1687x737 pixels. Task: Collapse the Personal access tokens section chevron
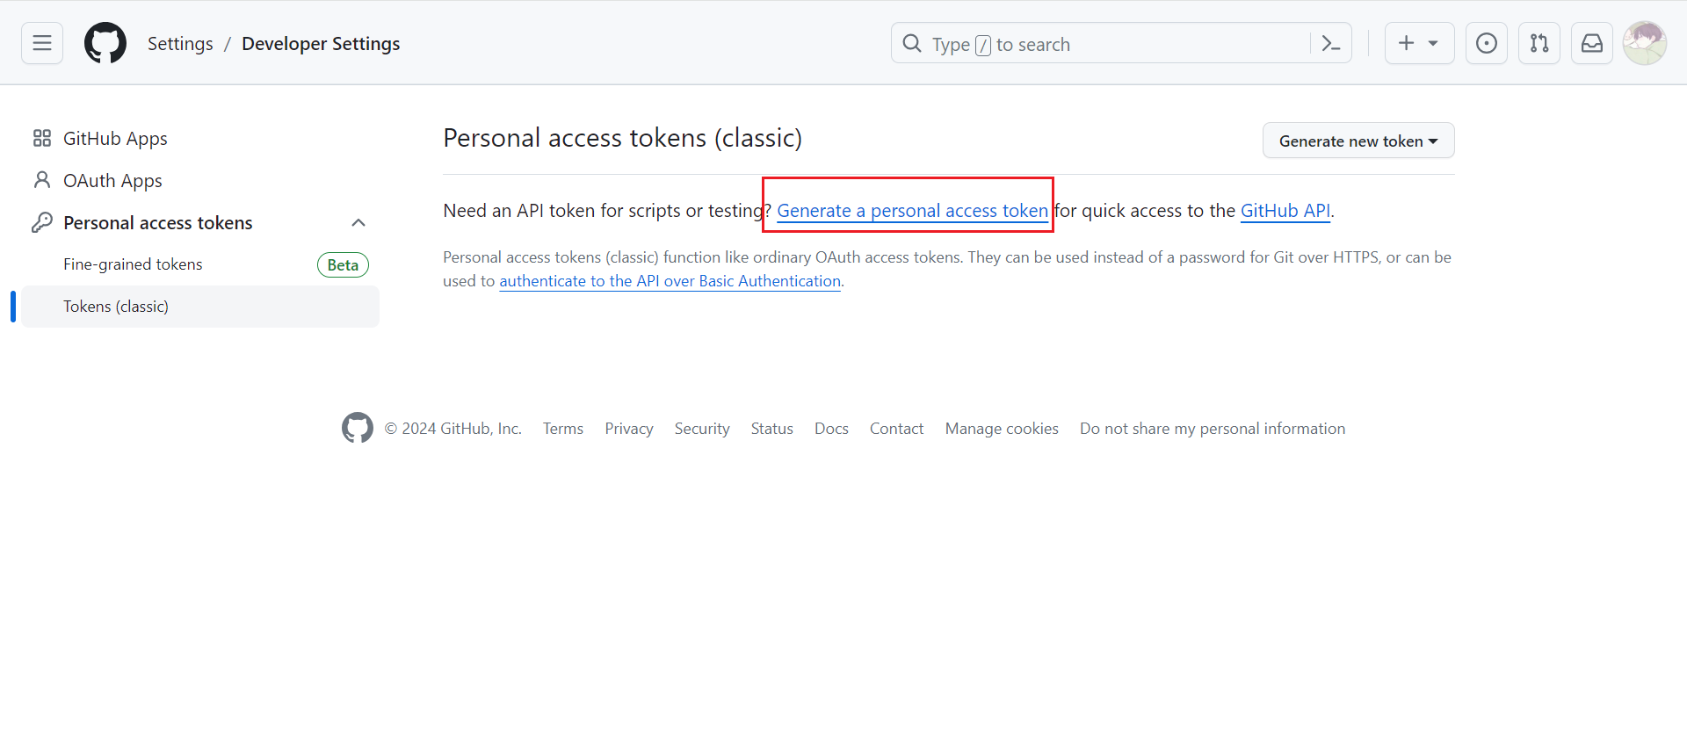(358, 222)
